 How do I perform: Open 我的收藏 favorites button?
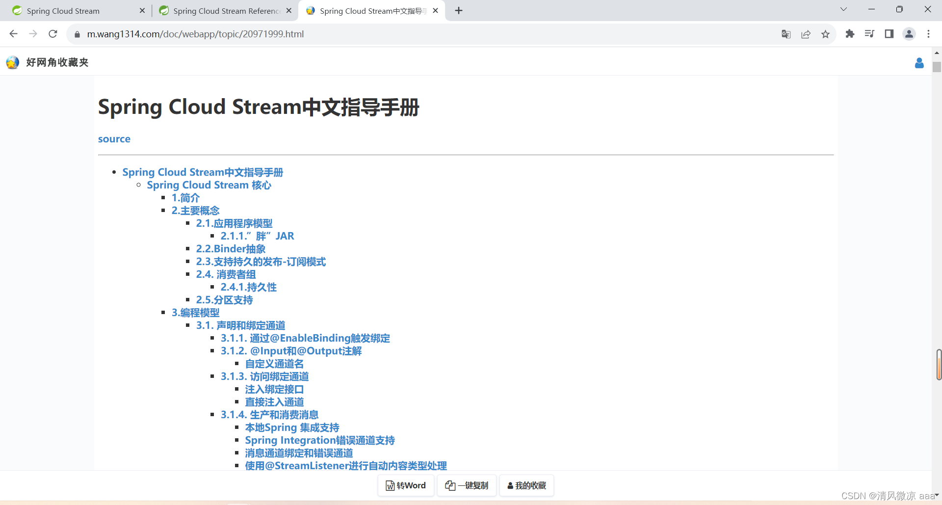tap(526, 485)
